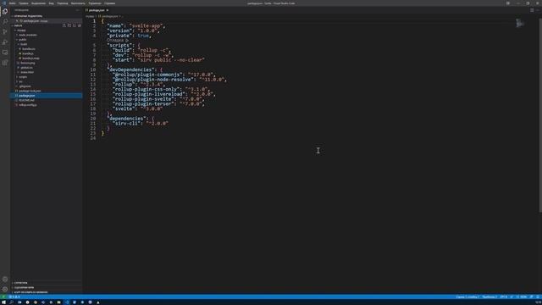Open package-lock.json in file tree
The width and height of the screenshot is (542, 305).
coord(30,91)
